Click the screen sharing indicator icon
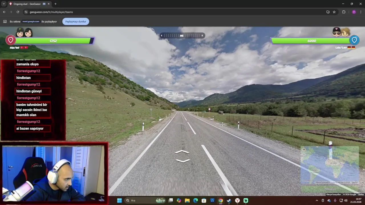This screenshot has height=205, width=365. coord(5,22)
